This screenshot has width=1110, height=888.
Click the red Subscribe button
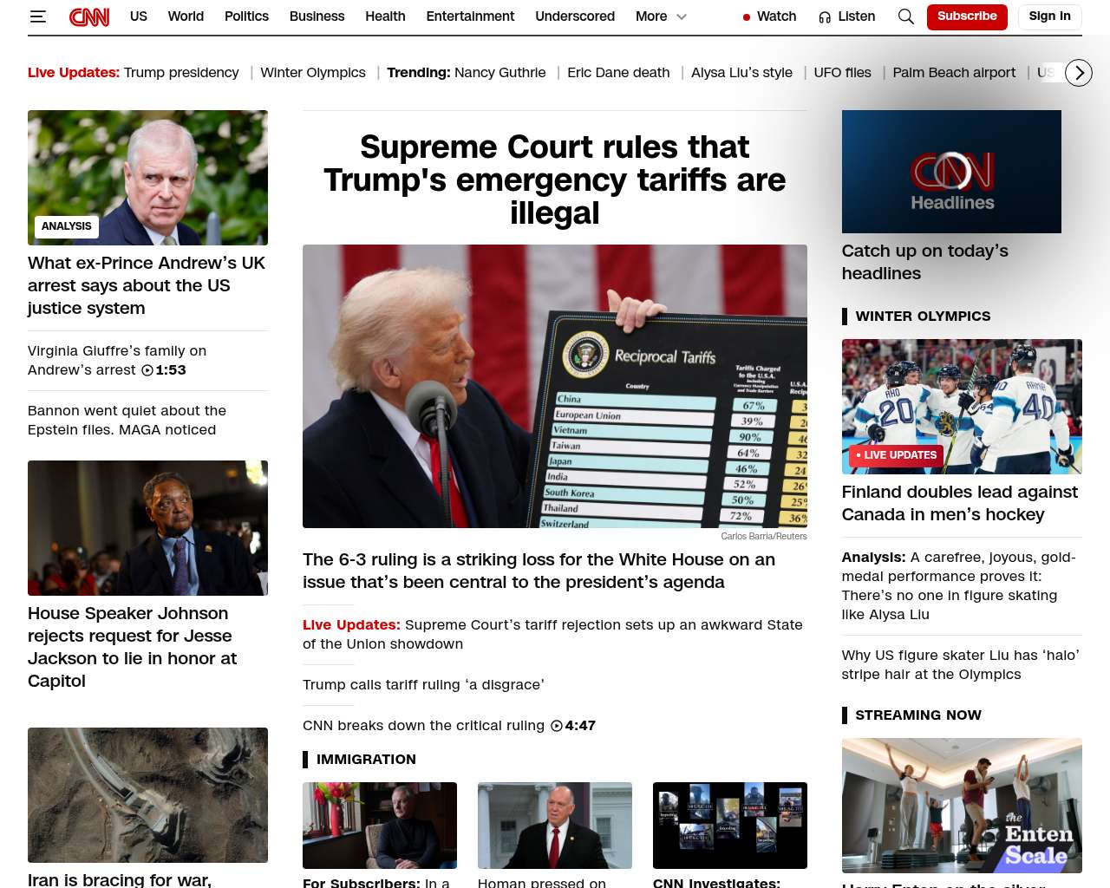(967, 16)
